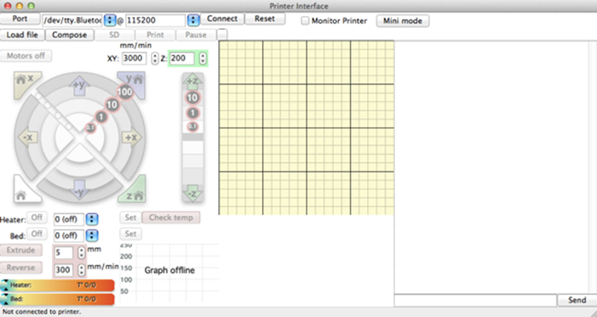Click the Connect button
Viewport: 597px width, 317px height.
point(222,19)
